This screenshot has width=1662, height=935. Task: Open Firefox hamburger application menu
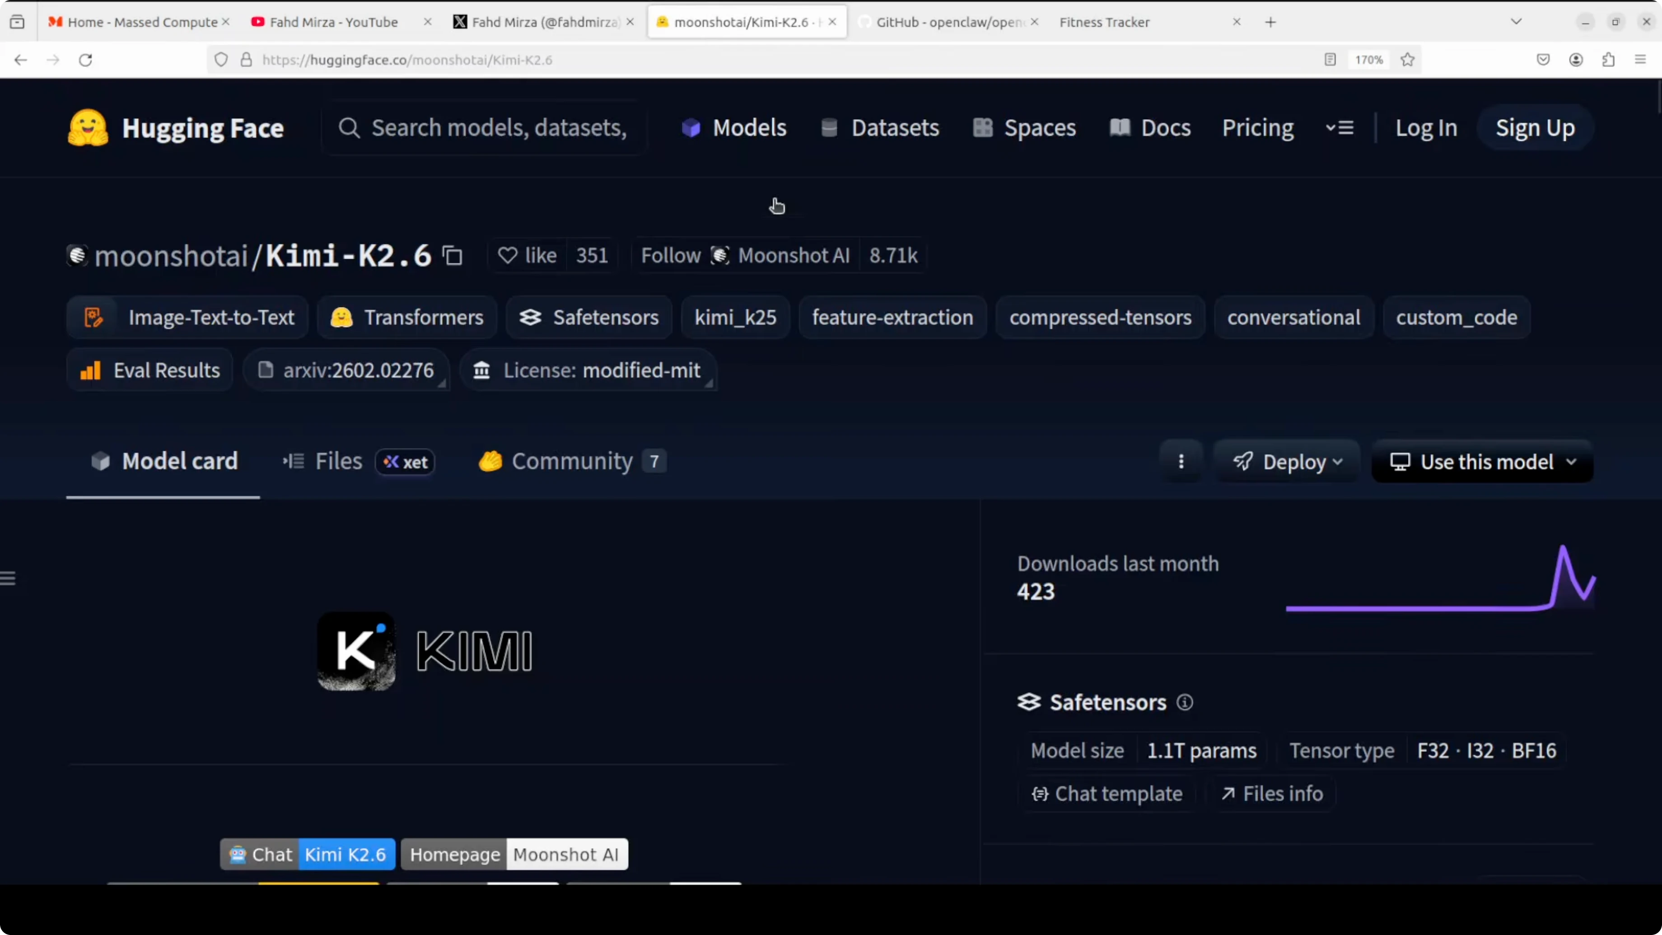tap(1641, 59)
